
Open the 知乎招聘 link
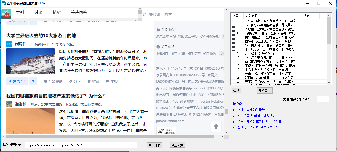(x=178, y=54)
